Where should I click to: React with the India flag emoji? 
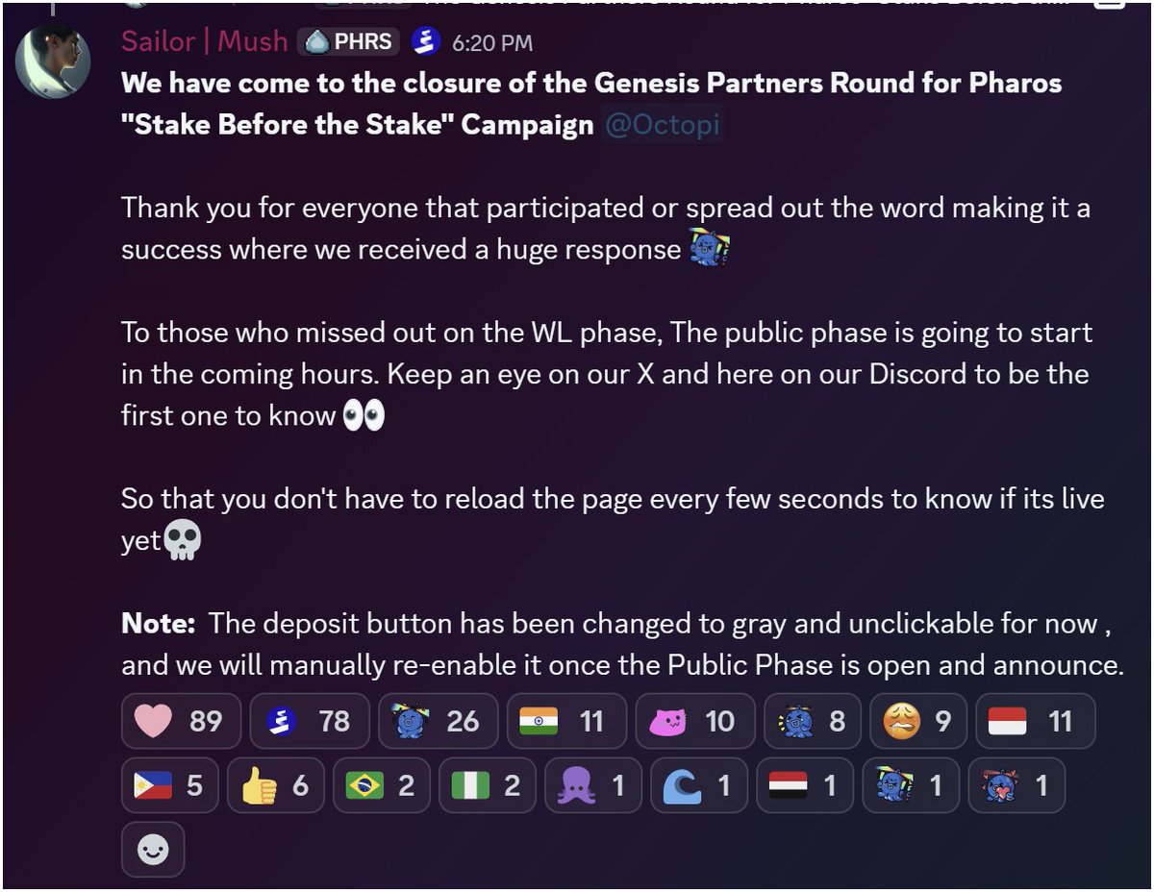coord(565,721)
